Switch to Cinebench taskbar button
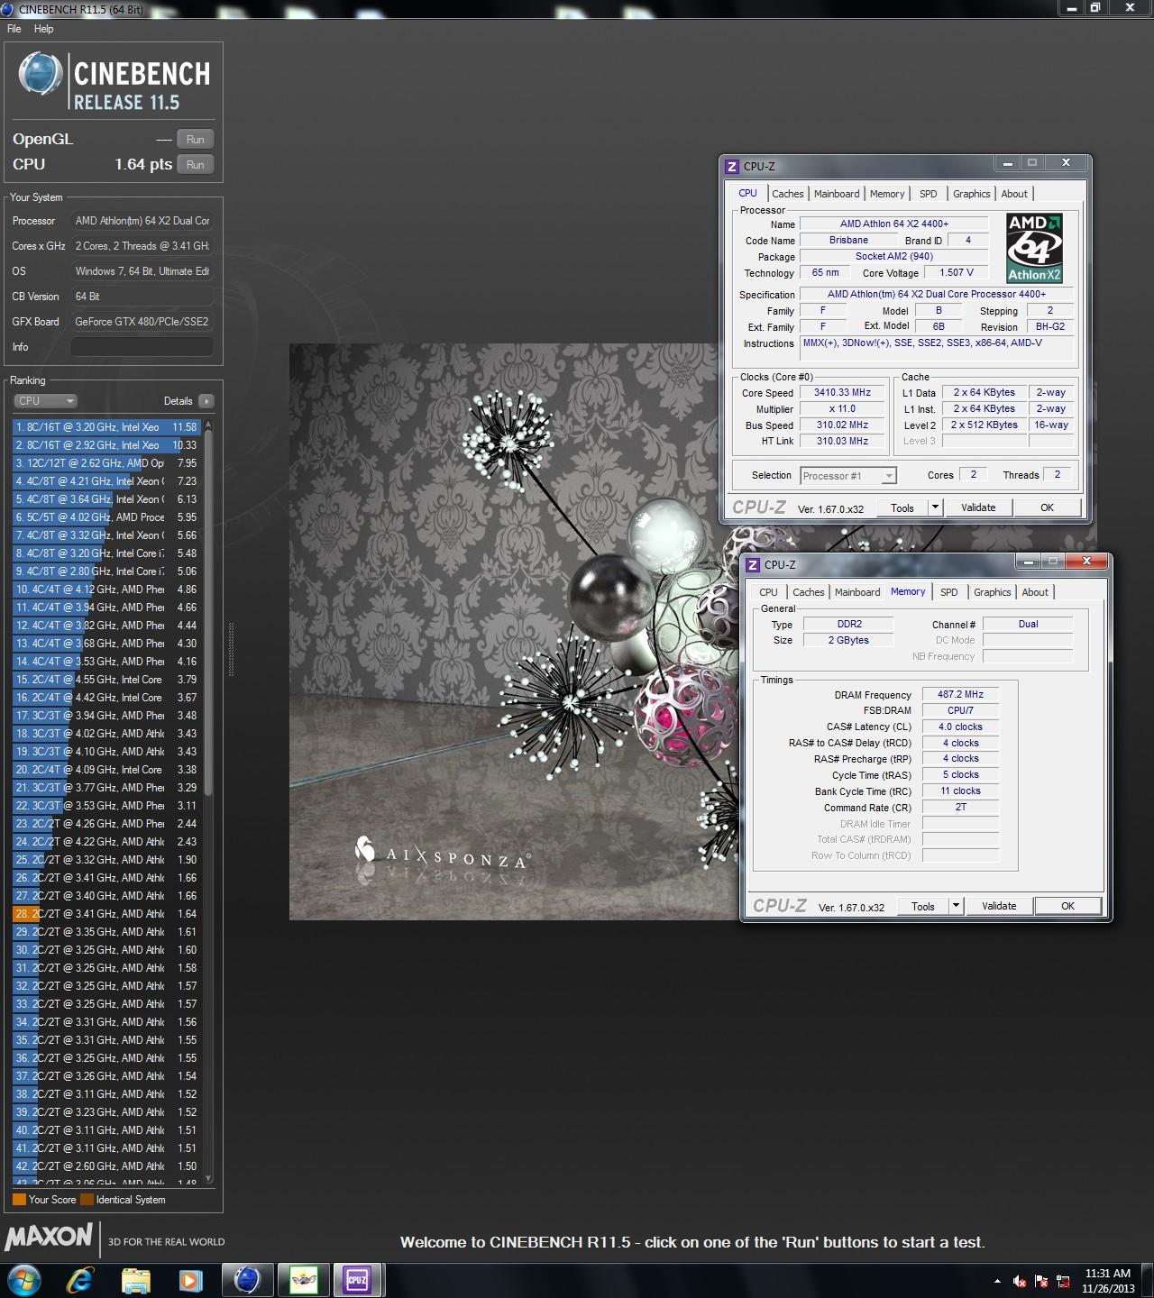The height and width of the screenshot is (1298, 1154). click(247, 1280)
